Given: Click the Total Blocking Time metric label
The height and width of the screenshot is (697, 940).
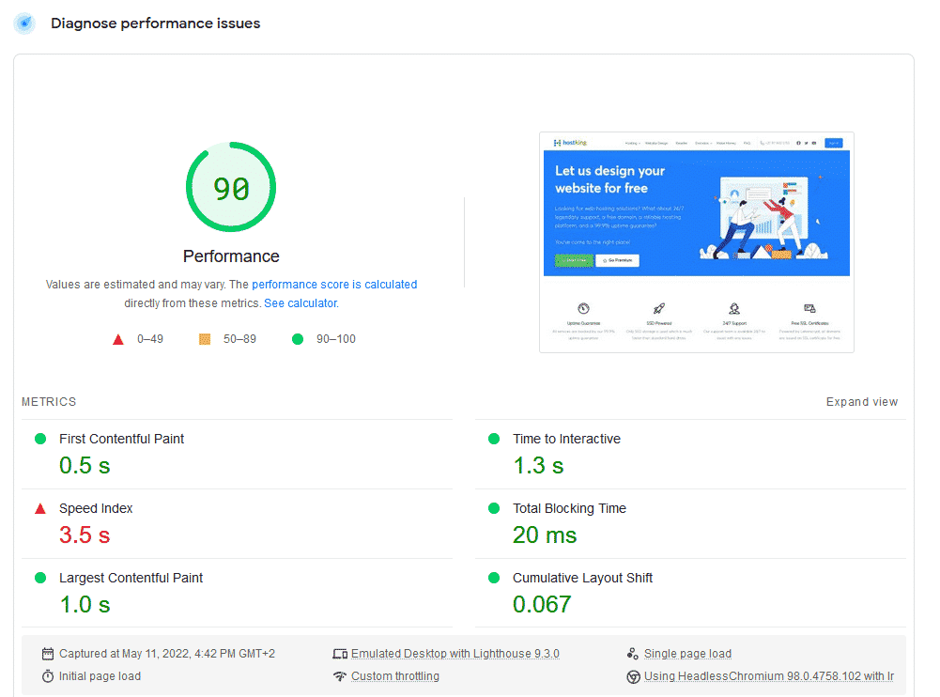Looking at the screenshot, I should (569, 508).
